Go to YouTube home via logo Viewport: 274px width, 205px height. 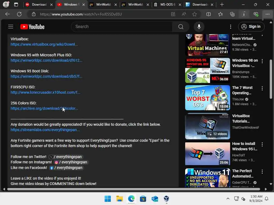click(x=32, y=27)
